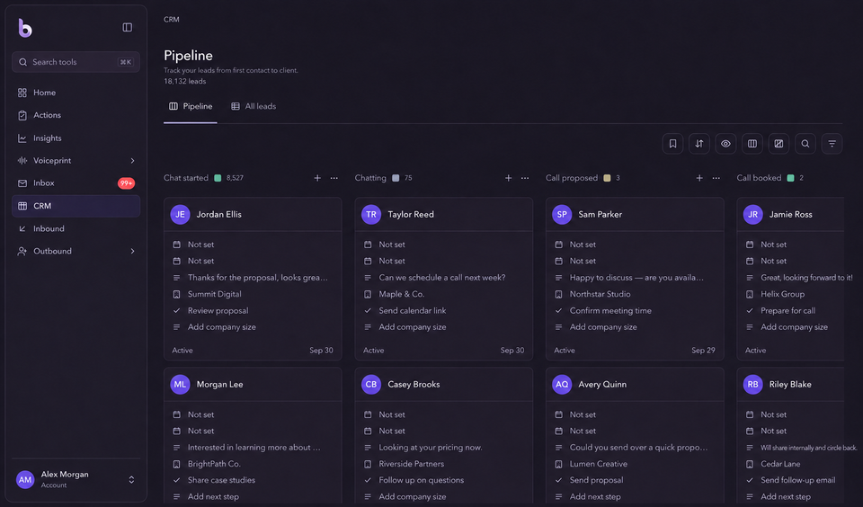863x507 pixels.
Task: Click the Call booked green color tag
Action: (x=790, y=178)
